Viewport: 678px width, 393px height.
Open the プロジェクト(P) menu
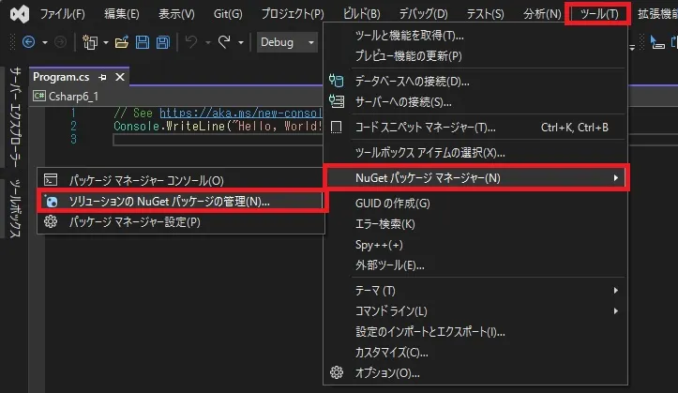(293, 14)
